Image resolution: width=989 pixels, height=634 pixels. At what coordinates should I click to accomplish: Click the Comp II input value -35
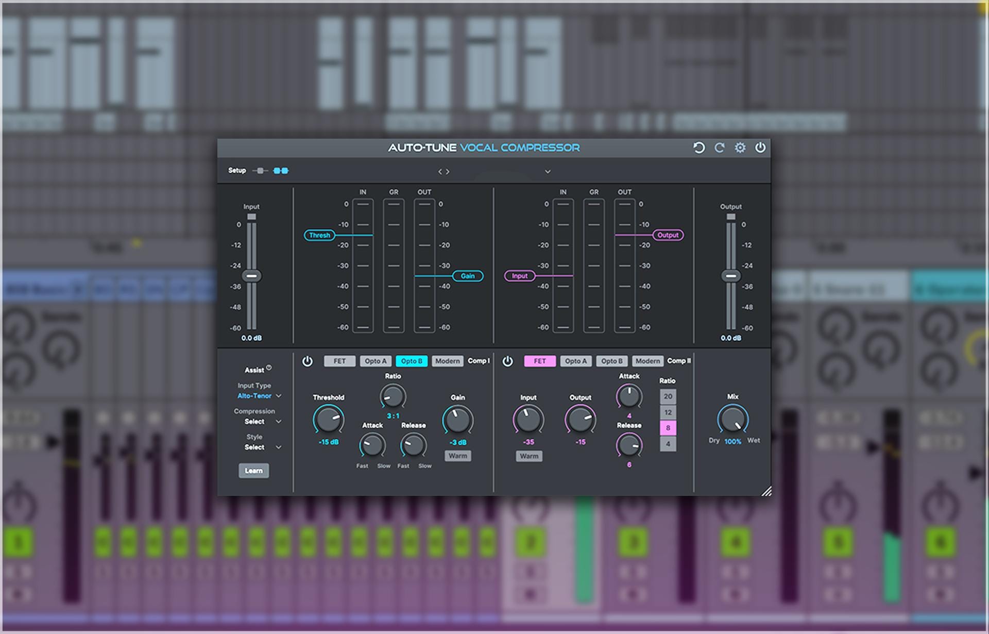(528, 442)
